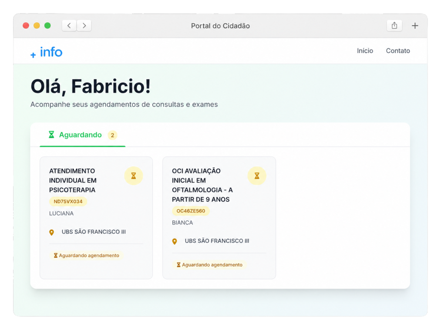Select the Portal do Cidadão window title
Screen dimensions: 441x331
(x=220, y=26)
